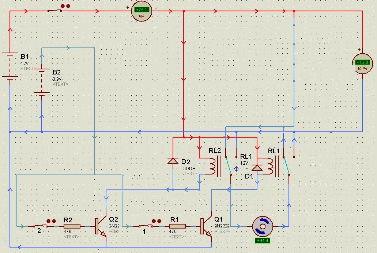Click the Q1 component label
Viewport: 377px width, 253px height.
coord(219,219)
